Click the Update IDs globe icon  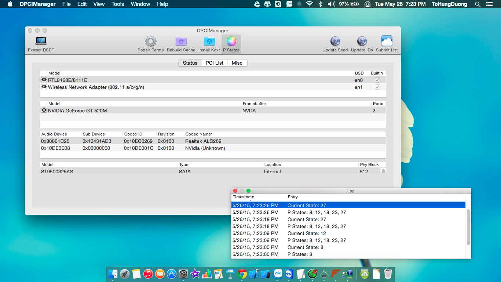362,41
